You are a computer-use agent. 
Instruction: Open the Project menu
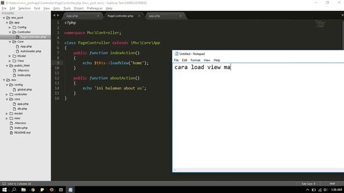pyautogui.click(x=79, y=9)
